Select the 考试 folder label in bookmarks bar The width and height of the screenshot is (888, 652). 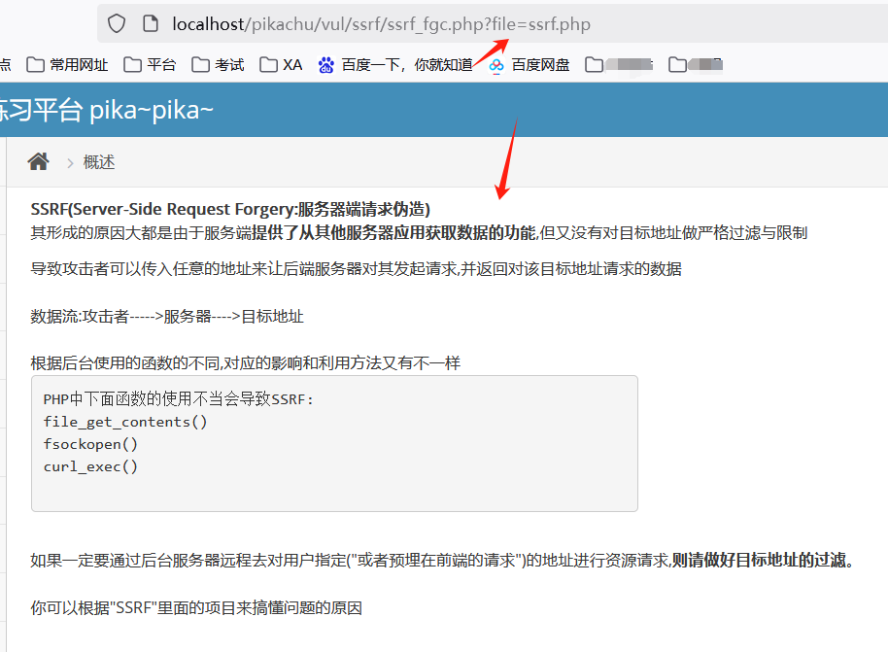point(228,64)
